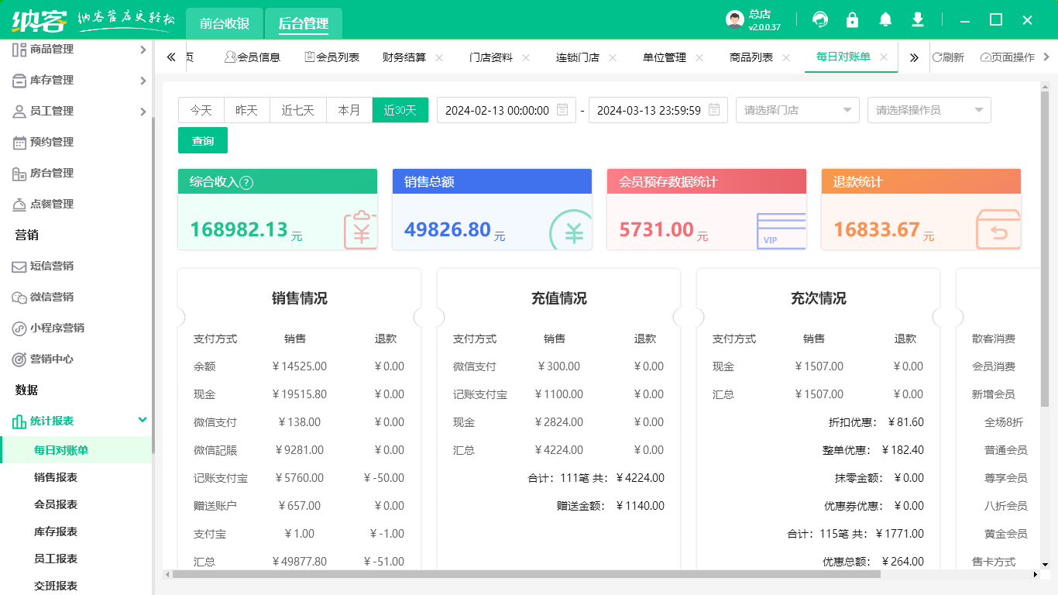Viewport: 1058px width, 595px height.
Task: Open the 请选择门店 dropdown
Action: (797, 110)
